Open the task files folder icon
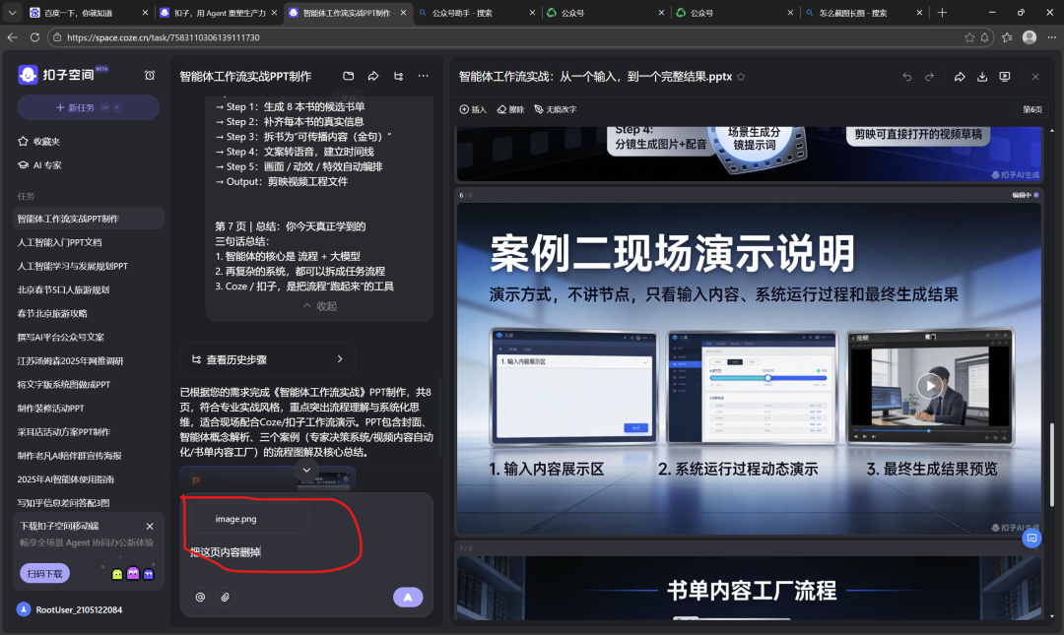The image size is (1064, 635). (348, 76)
